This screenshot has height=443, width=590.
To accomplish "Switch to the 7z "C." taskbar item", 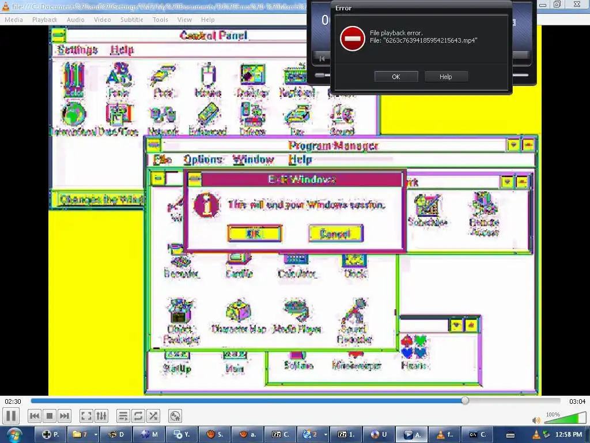I will click(281, 435).
